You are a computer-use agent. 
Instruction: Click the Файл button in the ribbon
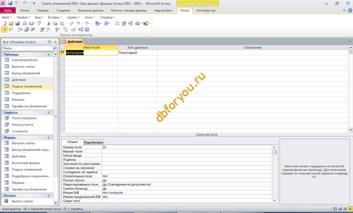click(x=8, y=10)
